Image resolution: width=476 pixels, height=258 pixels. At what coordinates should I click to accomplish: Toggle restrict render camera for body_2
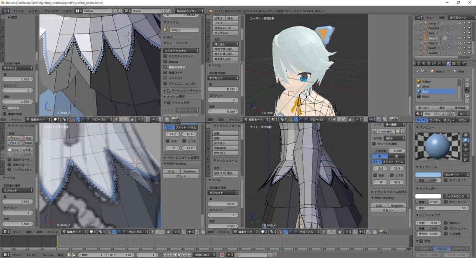point(469,38)
